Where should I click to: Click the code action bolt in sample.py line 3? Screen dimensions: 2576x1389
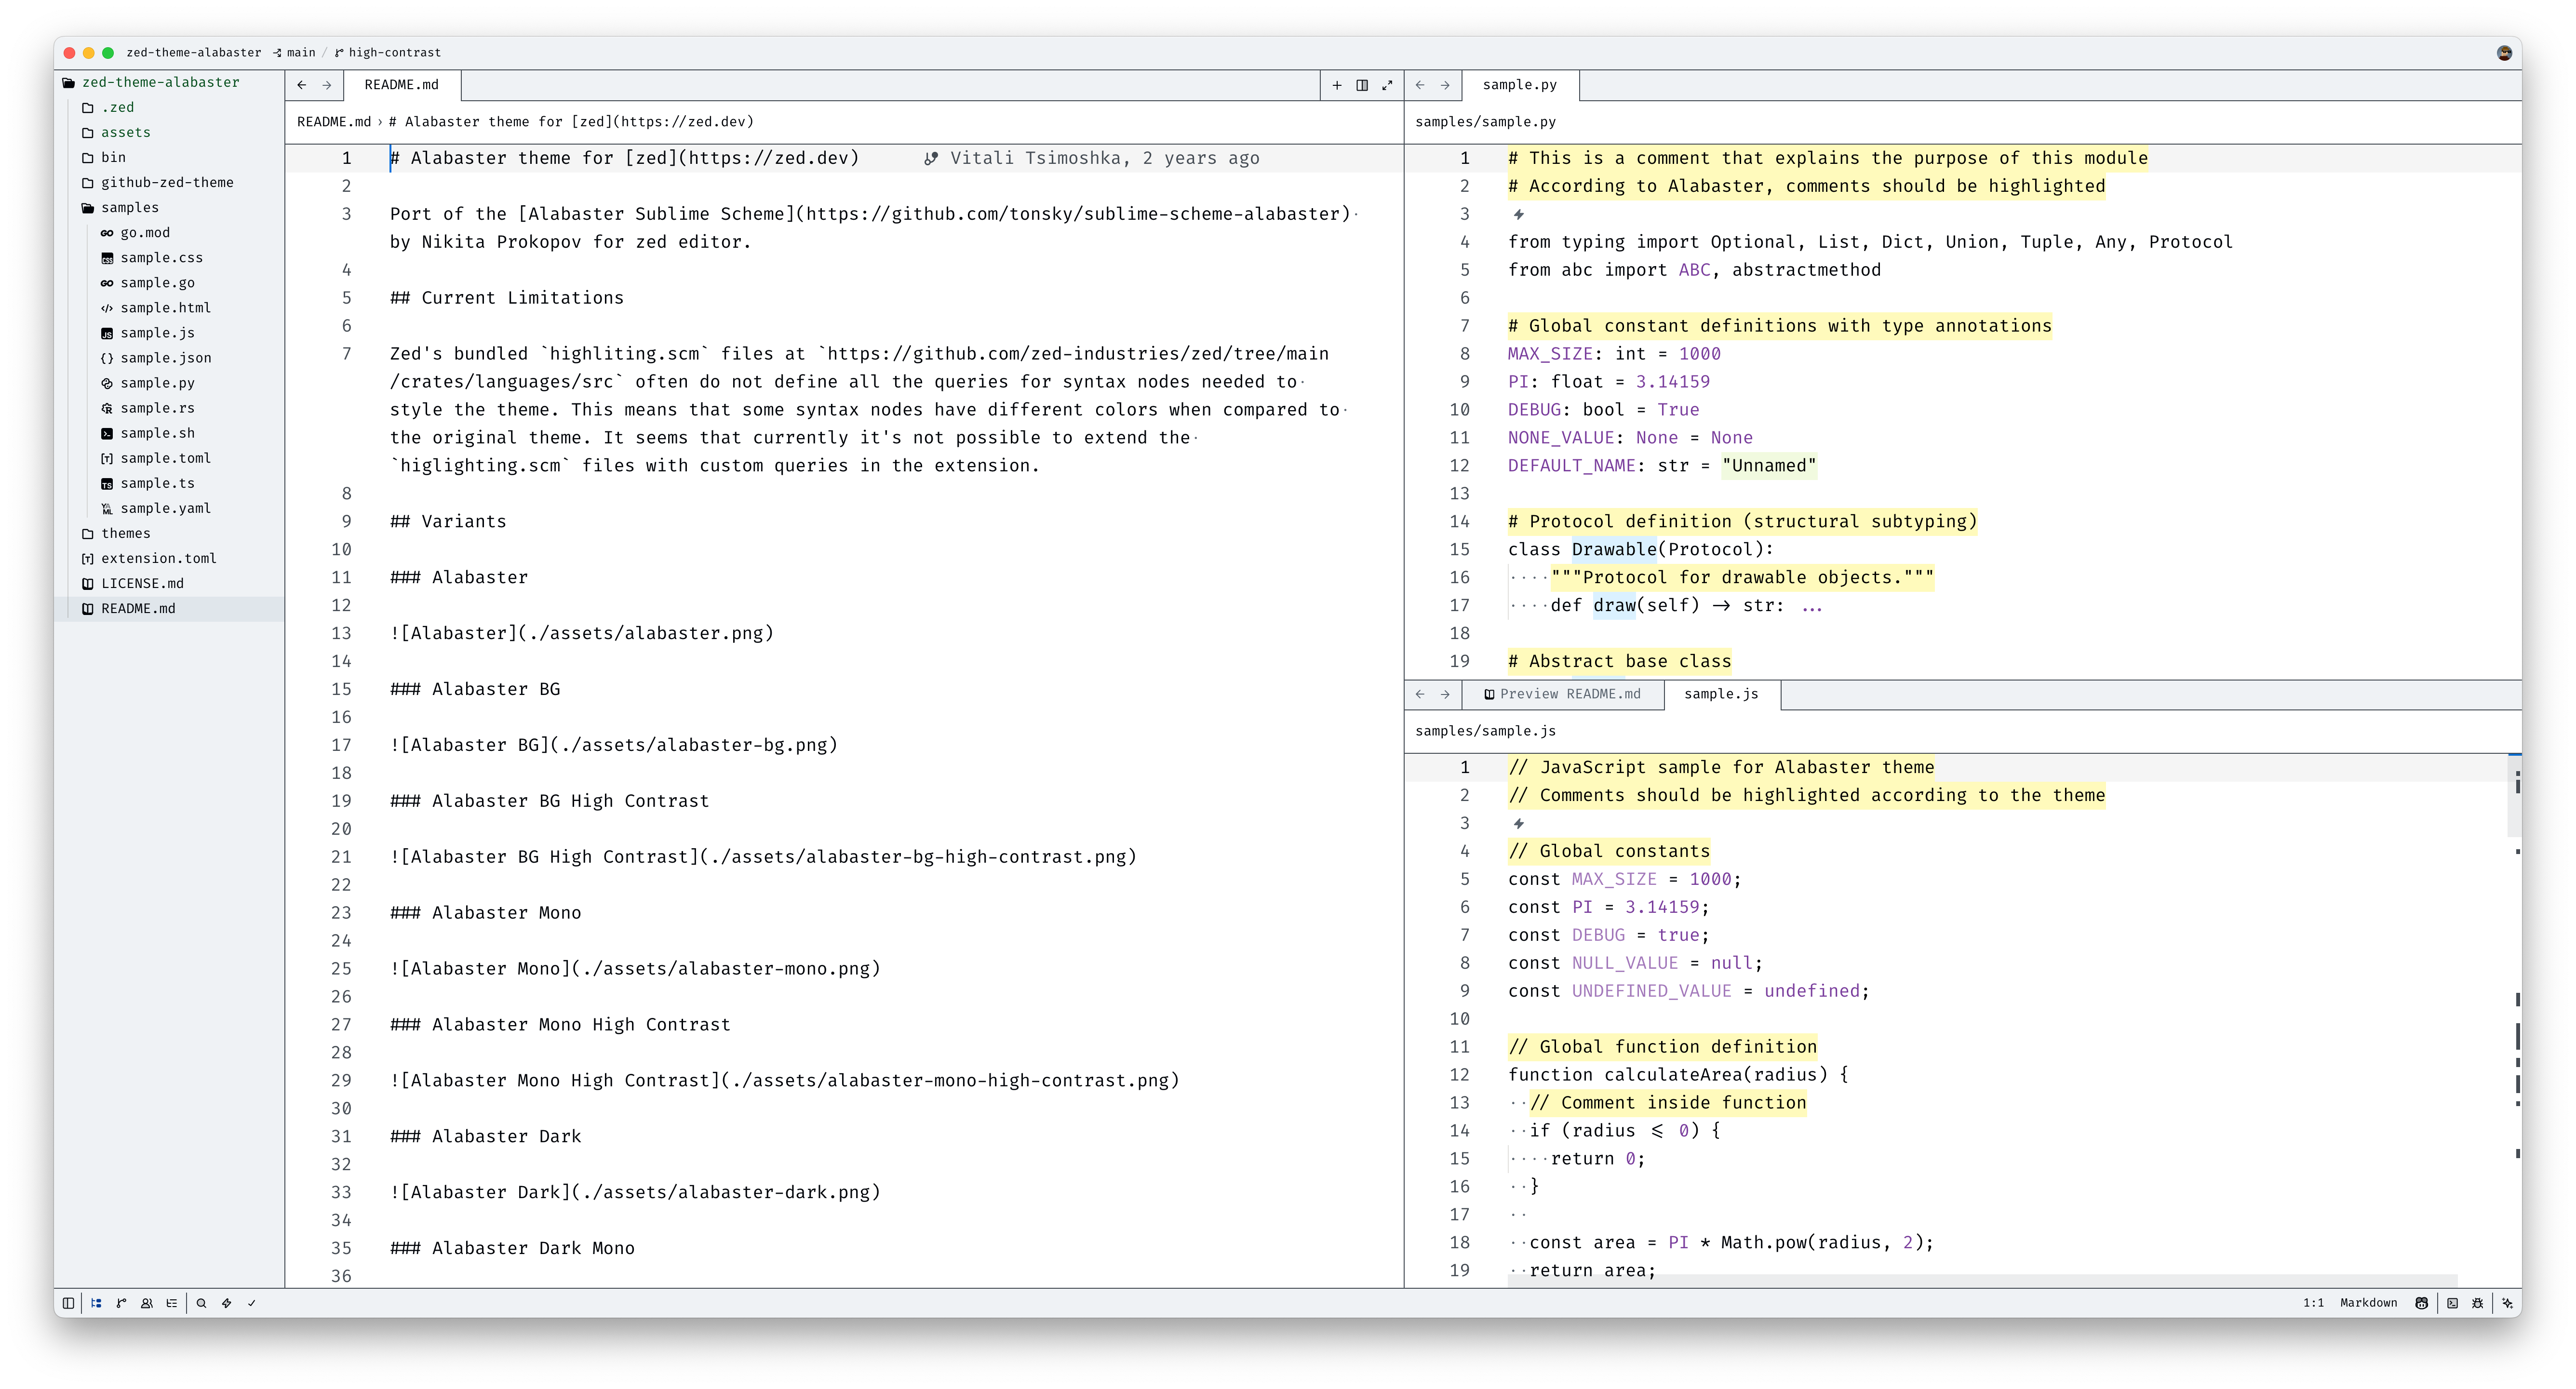[1518, 214]
